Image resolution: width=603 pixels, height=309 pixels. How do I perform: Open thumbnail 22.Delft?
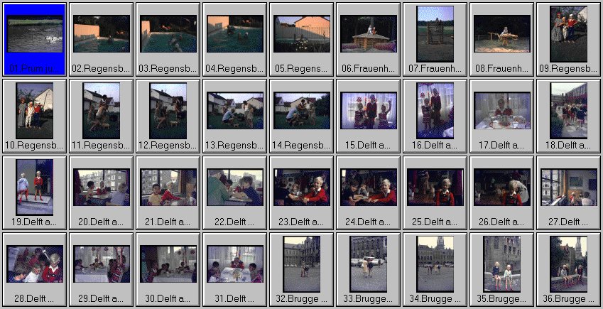(235, 188)
